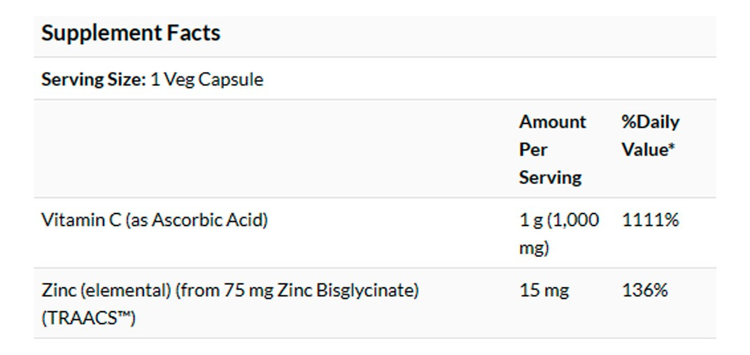
Task: Select the 1 Veg Capsule text
Action: pyautogui.click(x=207, y=79)
